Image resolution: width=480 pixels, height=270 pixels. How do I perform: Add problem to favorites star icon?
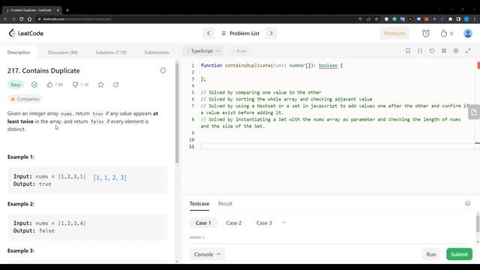click(100, 85)
